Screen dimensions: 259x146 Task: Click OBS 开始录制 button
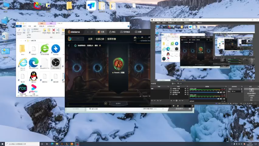252,91
